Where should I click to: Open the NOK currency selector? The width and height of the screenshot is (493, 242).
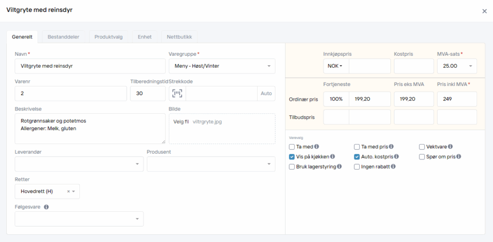336,66
